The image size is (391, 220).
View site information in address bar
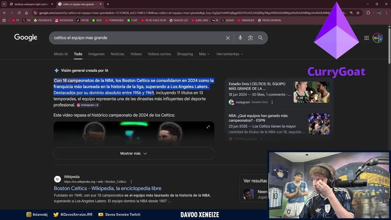[35, 13]
